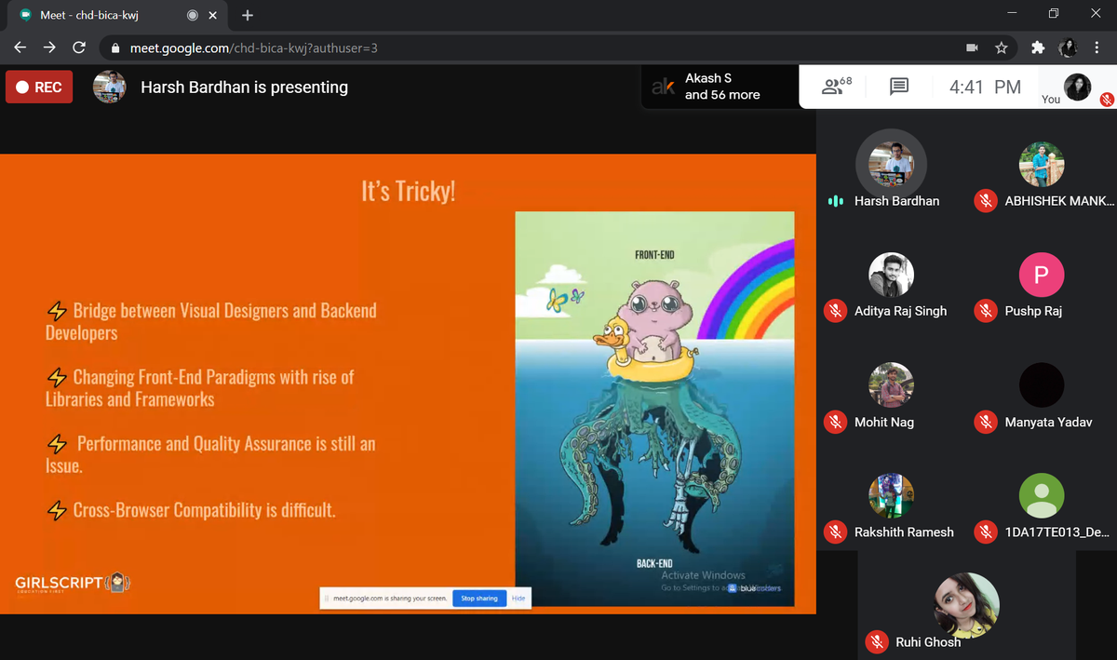Click the GirlScript logo on the slide

click(73, 585)
